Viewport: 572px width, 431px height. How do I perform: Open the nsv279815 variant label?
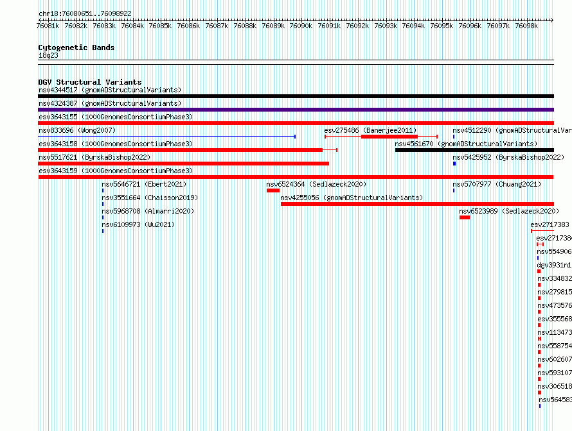point(555,292)
